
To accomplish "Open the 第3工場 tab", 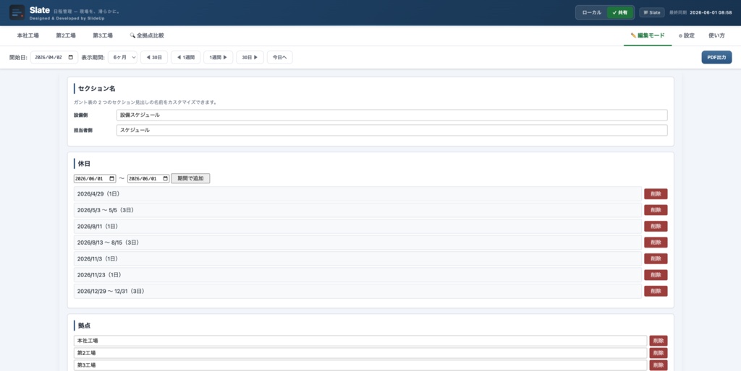I will click(x=103, y=35).
